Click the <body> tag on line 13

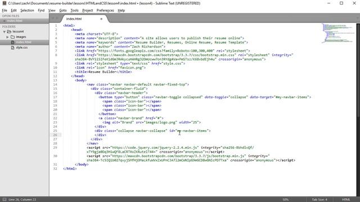80,80
